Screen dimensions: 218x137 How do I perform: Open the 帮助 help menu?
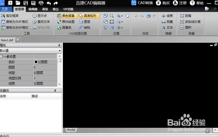click(x=197, y=3)
